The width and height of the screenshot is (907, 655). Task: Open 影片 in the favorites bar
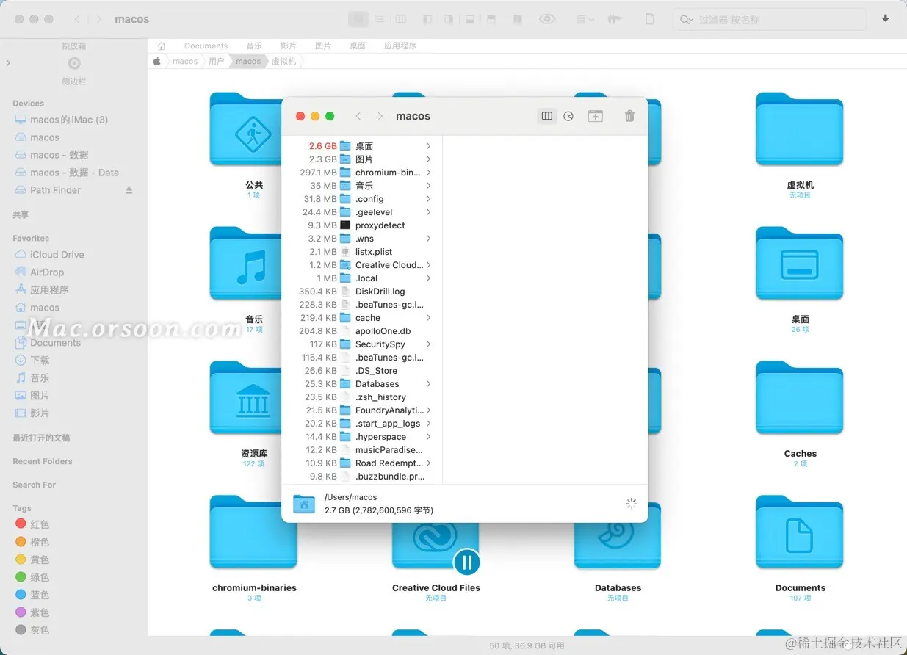click(289, 46)
